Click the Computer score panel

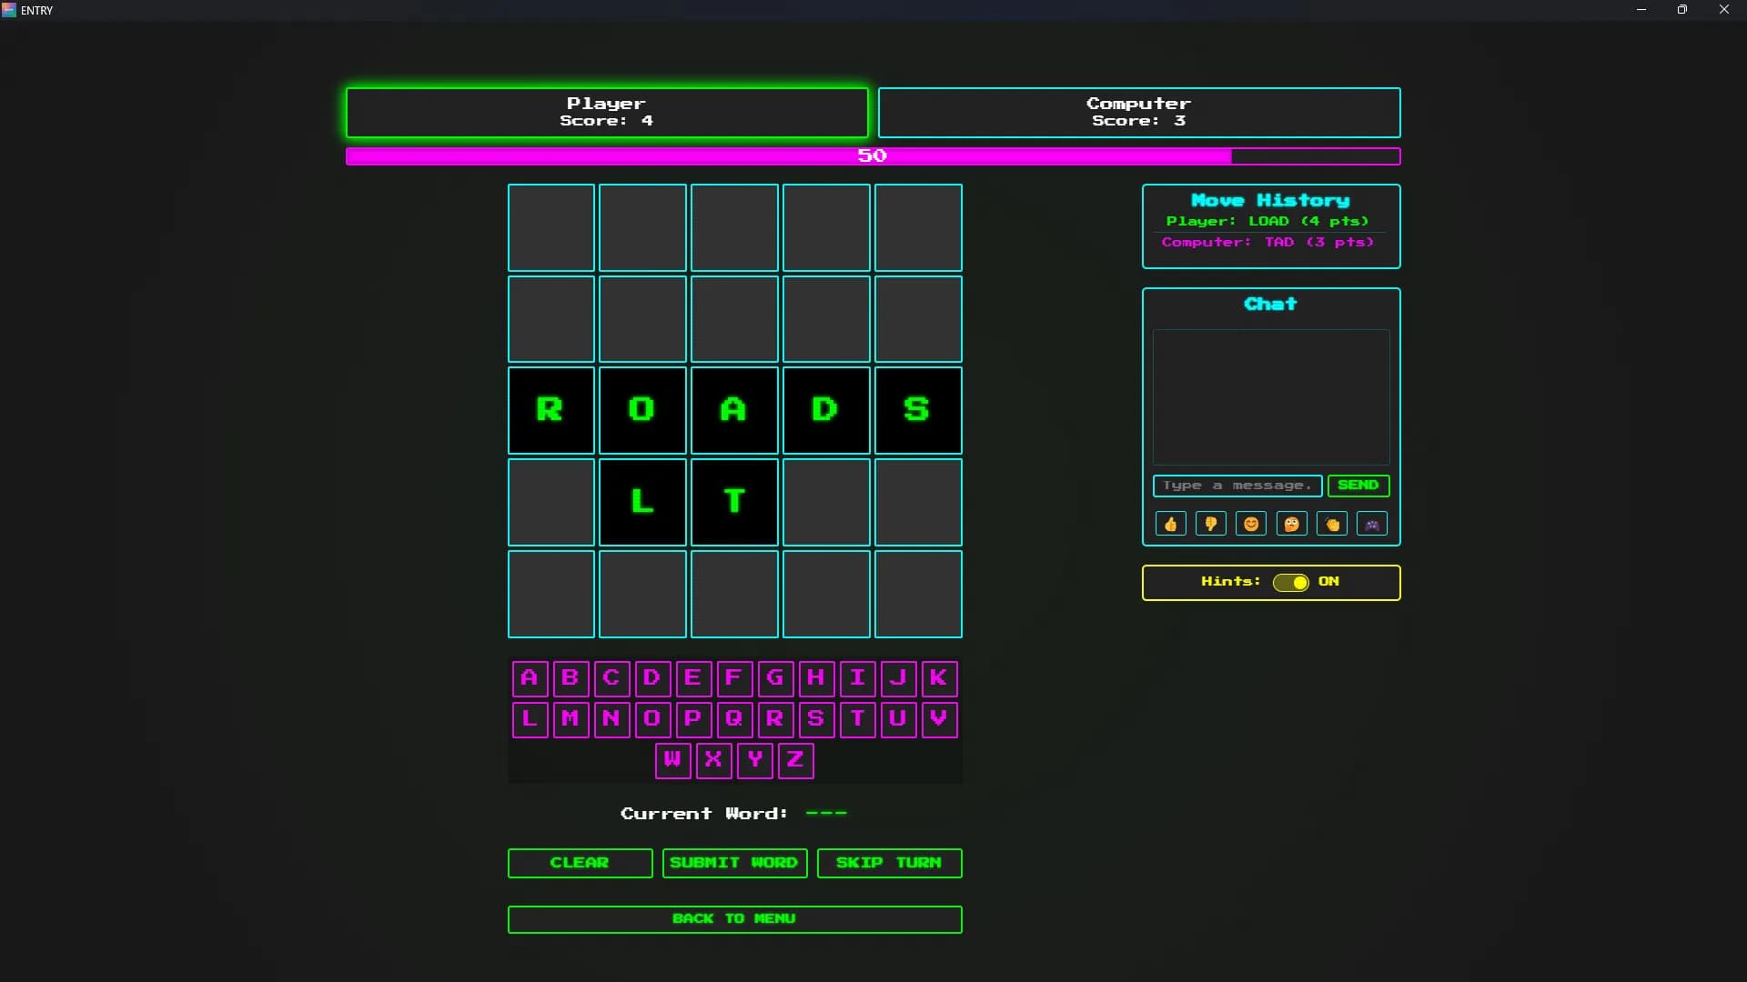(1138, 113)
